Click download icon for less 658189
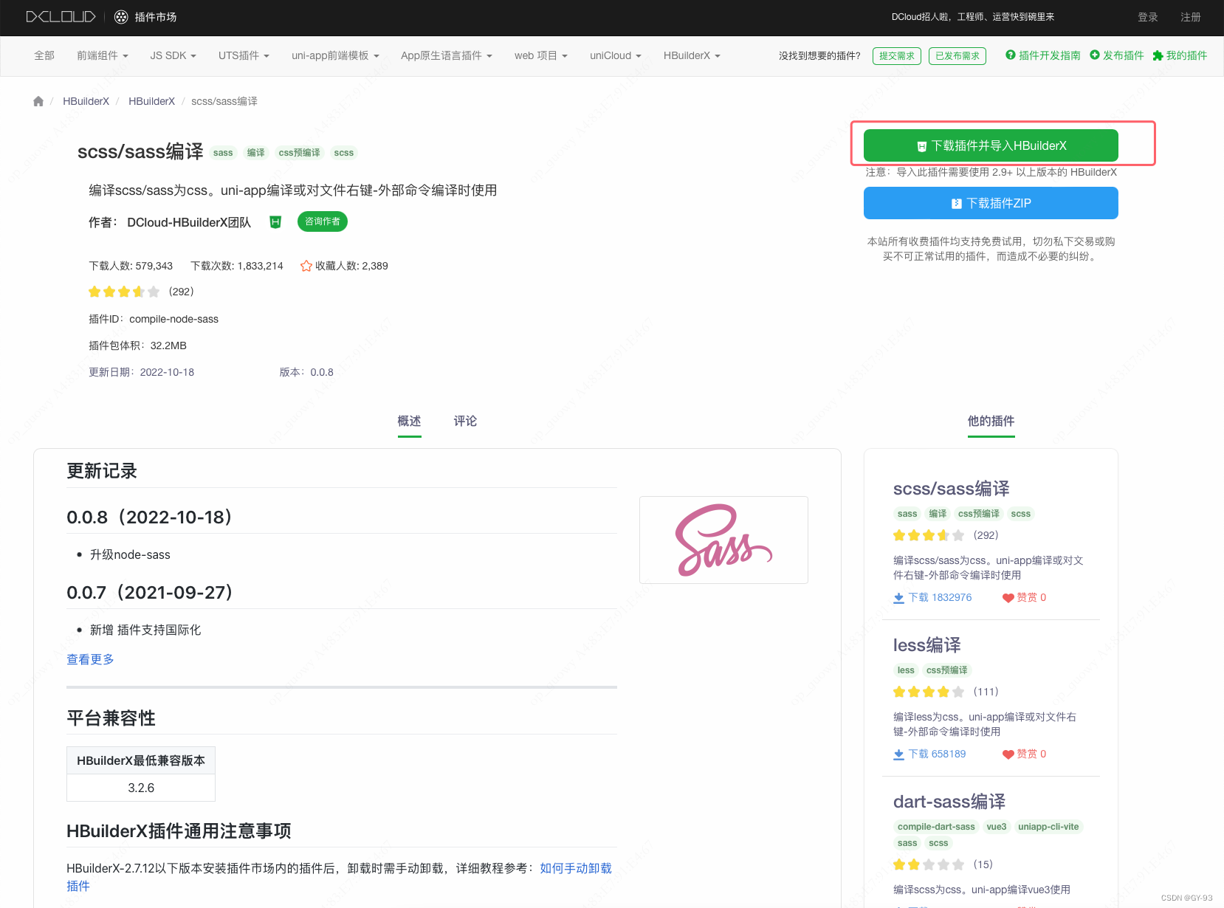This screenshot has width=1224, height=908. click(898, 754)
